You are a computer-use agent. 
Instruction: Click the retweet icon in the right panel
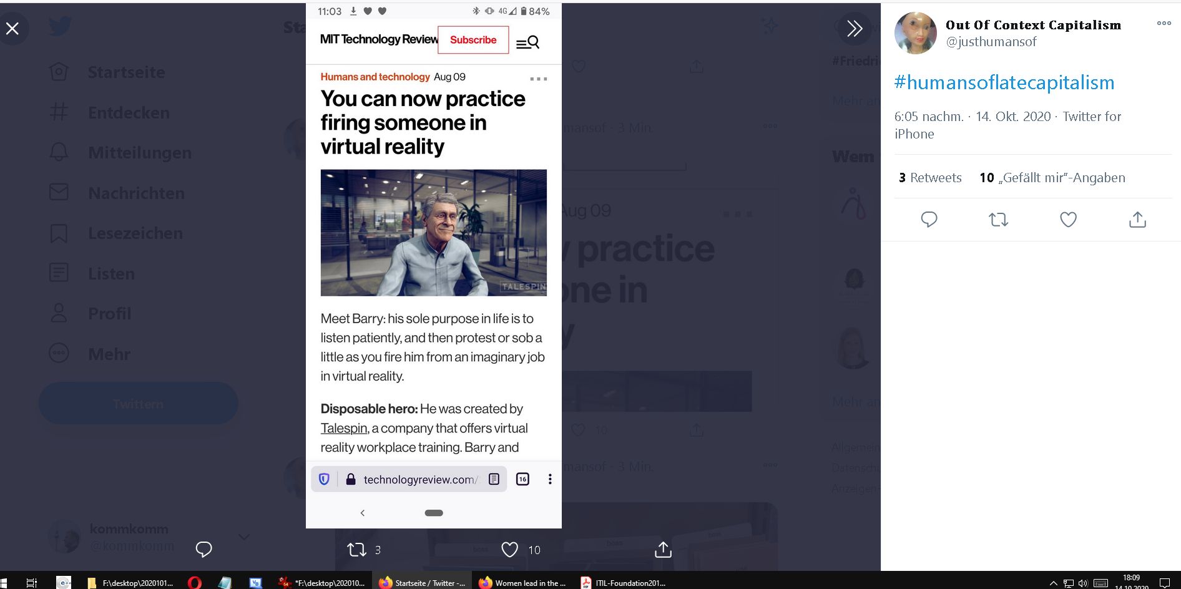(x=999, y=220)
